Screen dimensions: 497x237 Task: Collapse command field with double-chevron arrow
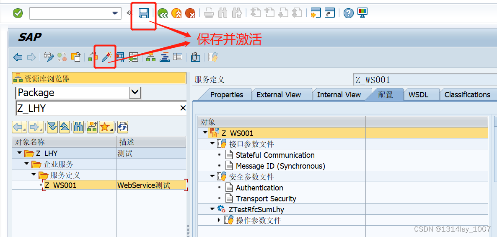(129, 13)
